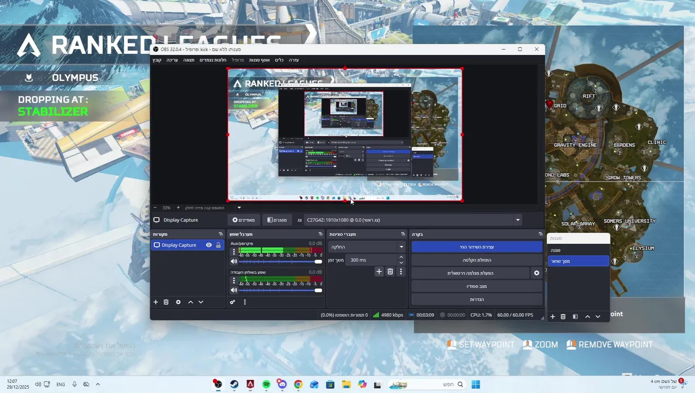This screenshot has width=695, height=393.
Task: Open Discord from the taskbar
Action: coord(282,384)
